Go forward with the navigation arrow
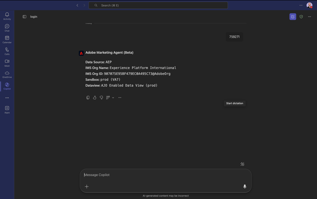The image size is (317, 199). 84,5
